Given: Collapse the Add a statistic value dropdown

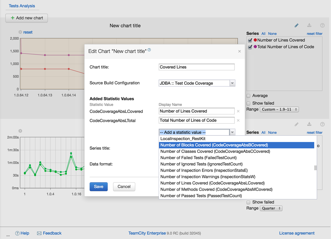Looking at the screenshot, I should pos(232,132).
